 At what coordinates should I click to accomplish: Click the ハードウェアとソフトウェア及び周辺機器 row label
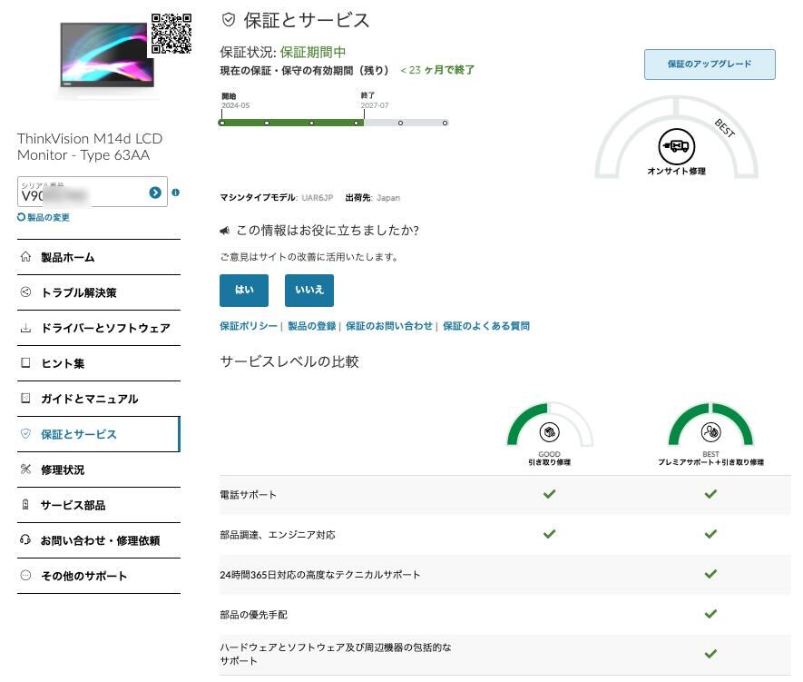pyautogui.click(x=336, y=654)
